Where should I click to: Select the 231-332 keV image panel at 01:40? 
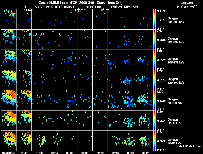coord(9,39)
